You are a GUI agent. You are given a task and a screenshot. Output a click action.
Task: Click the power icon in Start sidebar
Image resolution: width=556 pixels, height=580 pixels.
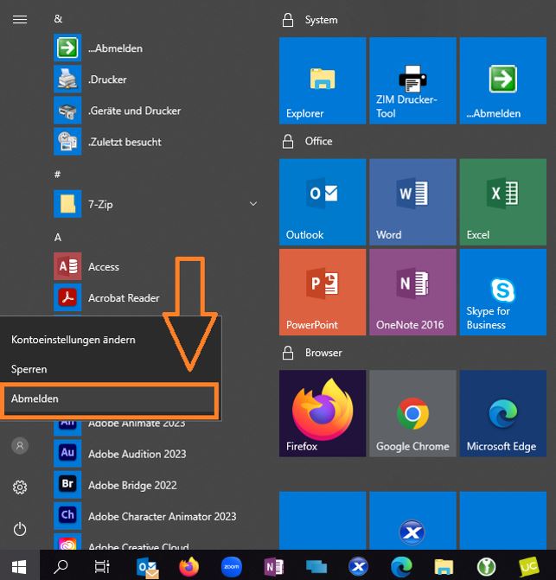(20, 529)
